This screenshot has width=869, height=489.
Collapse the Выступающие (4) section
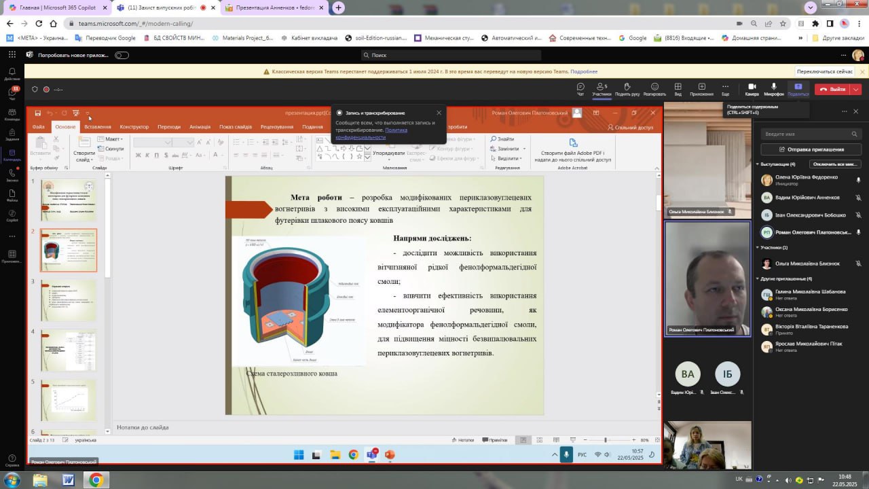758,164
